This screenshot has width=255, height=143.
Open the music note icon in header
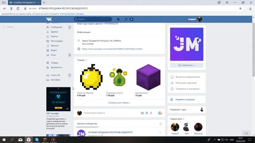pos(126,19)
